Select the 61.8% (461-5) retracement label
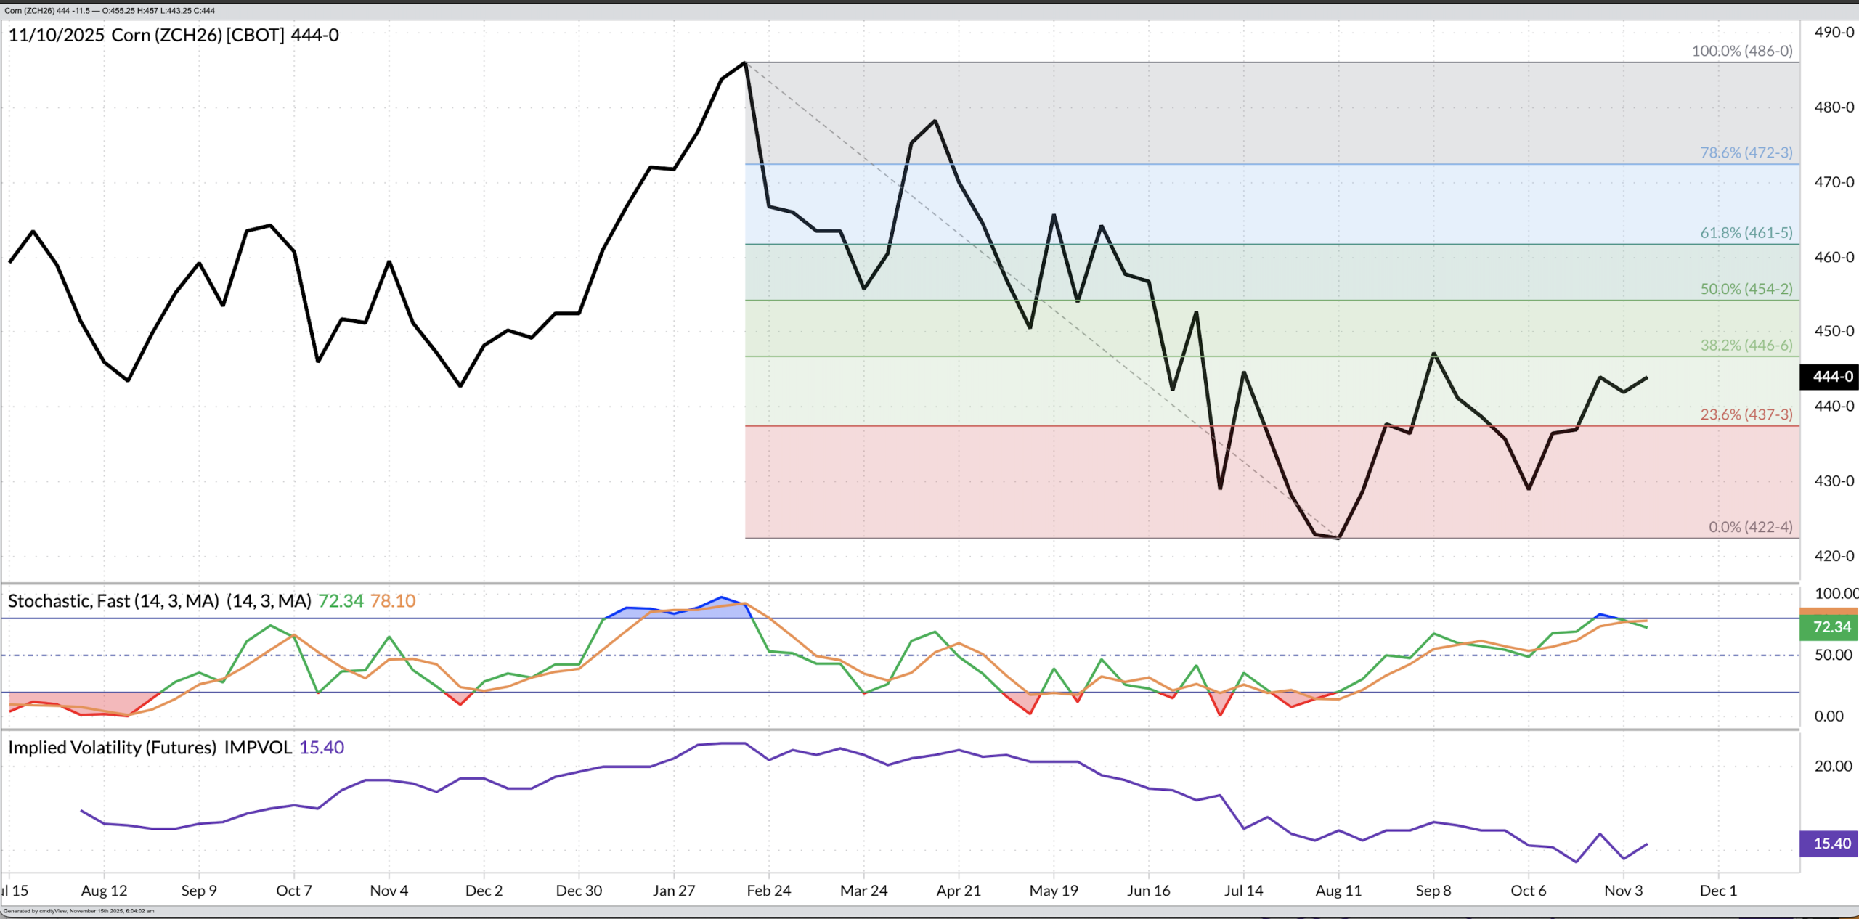Viewport: 1859px width, 919px height. pyautogui.click(x=1746, y=232)
